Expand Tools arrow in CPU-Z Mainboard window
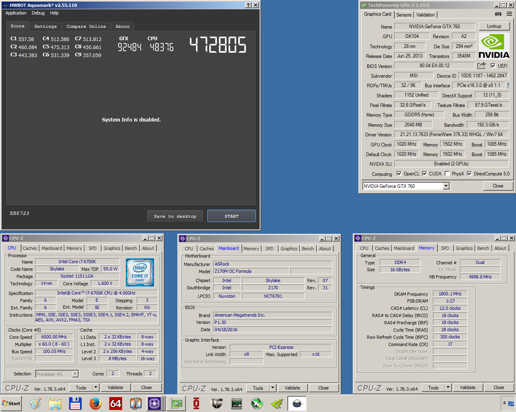Screen dimensions: 516x412 click(x=273, y=388)
